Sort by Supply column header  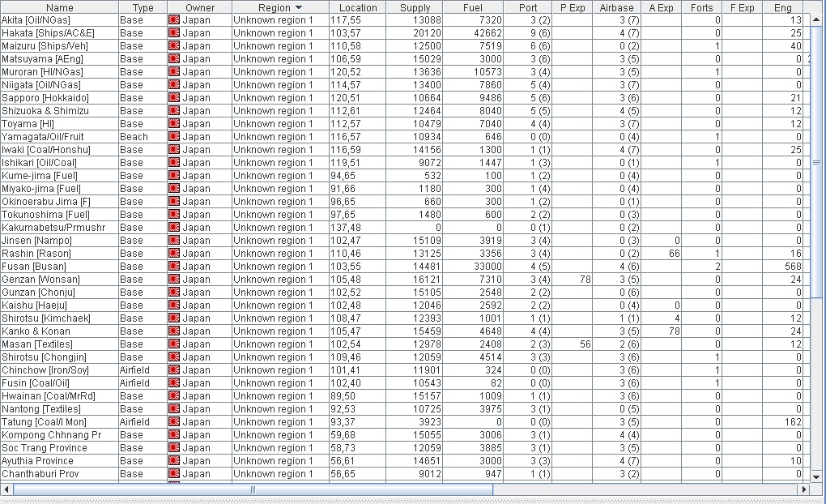click(415, 7)
